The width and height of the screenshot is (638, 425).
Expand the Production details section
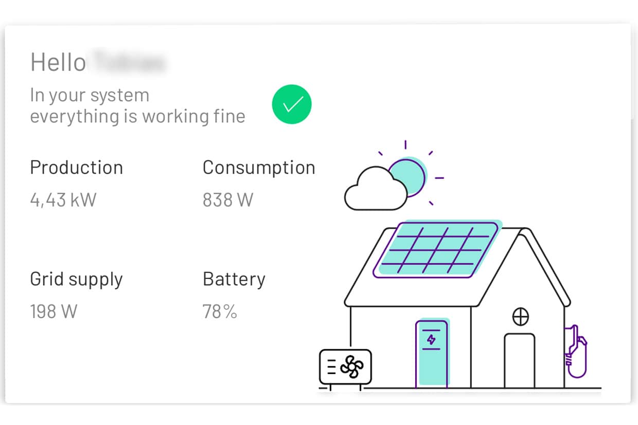tap(76, 167)
